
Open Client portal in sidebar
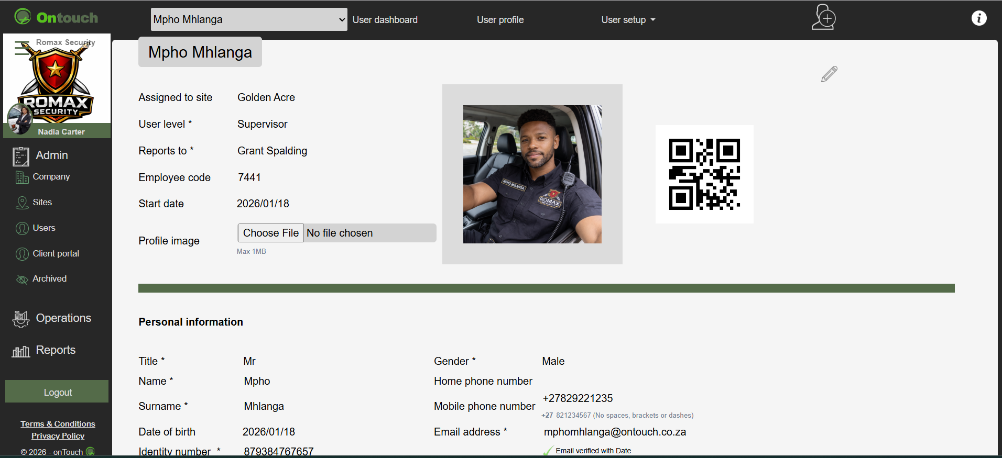coord(56,254)
